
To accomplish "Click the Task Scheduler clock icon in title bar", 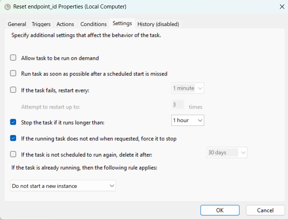I will [7, 7].
